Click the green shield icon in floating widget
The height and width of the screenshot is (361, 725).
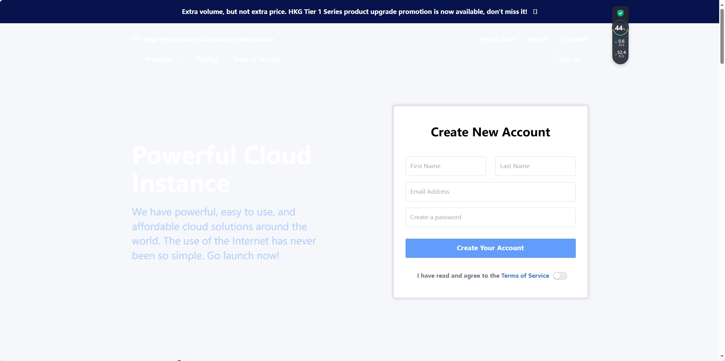620,13
